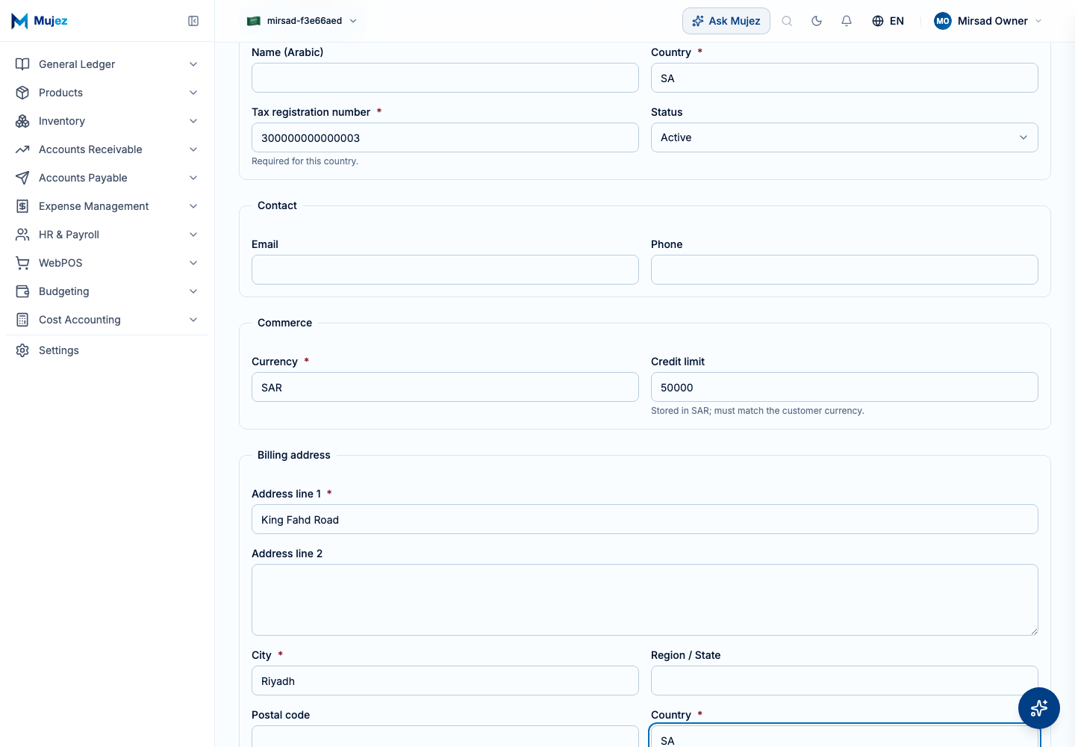The height and width of the screenshot is (747, 1075).
Task: Open the WebPOS menu item
Action: coord(107,263)
